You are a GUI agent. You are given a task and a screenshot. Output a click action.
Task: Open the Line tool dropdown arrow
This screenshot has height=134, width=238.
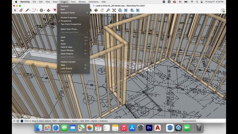30,10
